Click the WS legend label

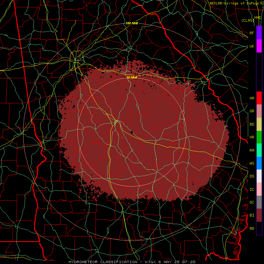tap(252, 163)
